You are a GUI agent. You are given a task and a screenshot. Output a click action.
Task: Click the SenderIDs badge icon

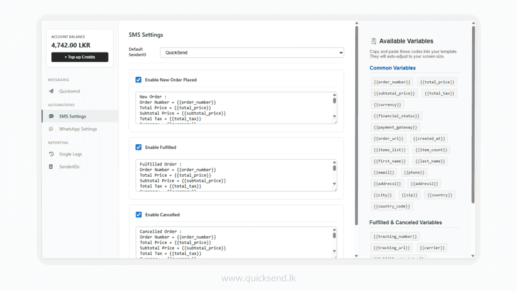point(51,167)
